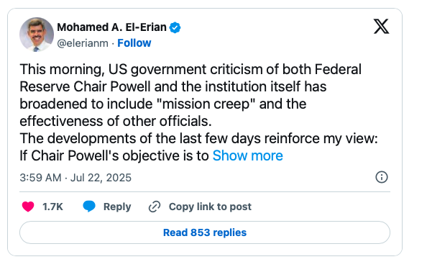Open the Read 853 replies button
This screenshot has width=427, height=267.
(x=205, y=232)
